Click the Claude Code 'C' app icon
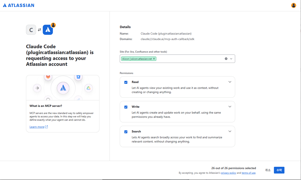The width and height of the screenshot is (301, 180). (31, 30)
